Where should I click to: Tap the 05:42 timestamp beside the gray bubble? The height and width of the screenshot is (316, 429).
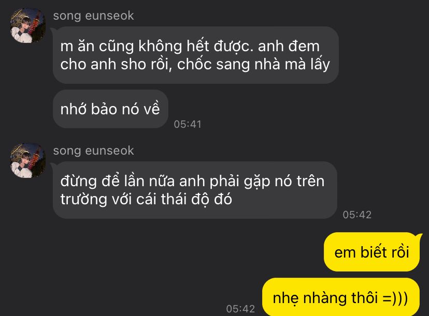coord(357,215)
